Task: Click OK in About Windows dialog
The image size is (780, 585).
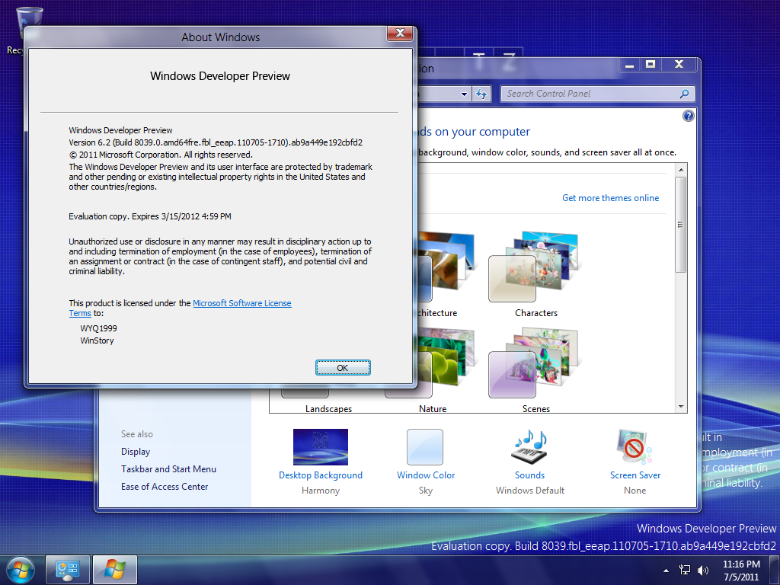Action: [x=343, y=368]
